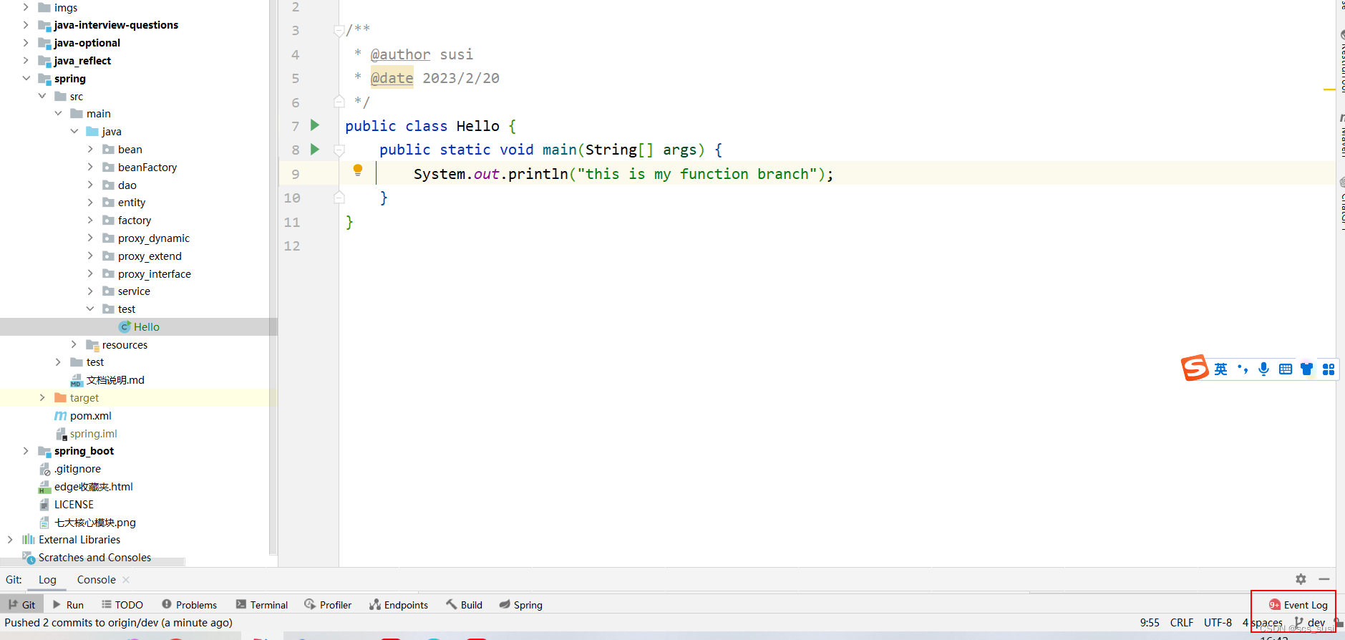Open the Git tool window button
Screen dimensions: 1345x640
tap(22, 605)
